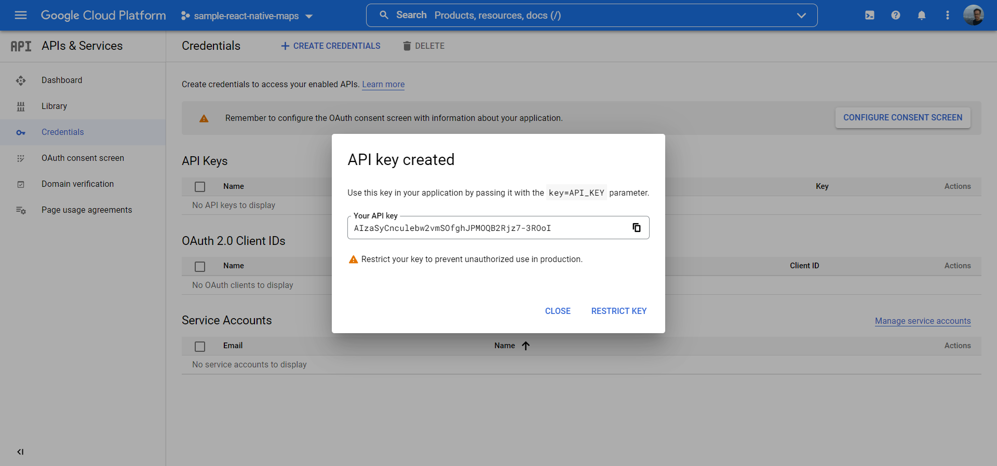Click the search magnifier icon

click(x=384, y=15)
